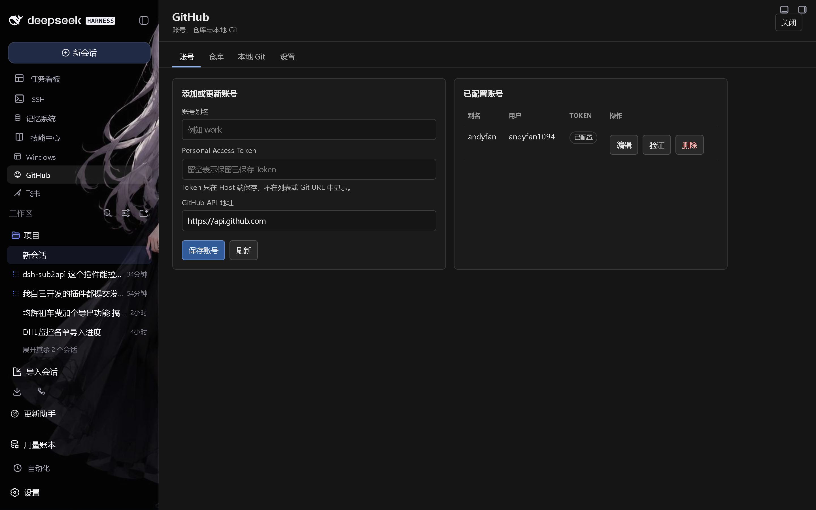Open the 均辉租车费 session
816x510 pixels.
79,313
